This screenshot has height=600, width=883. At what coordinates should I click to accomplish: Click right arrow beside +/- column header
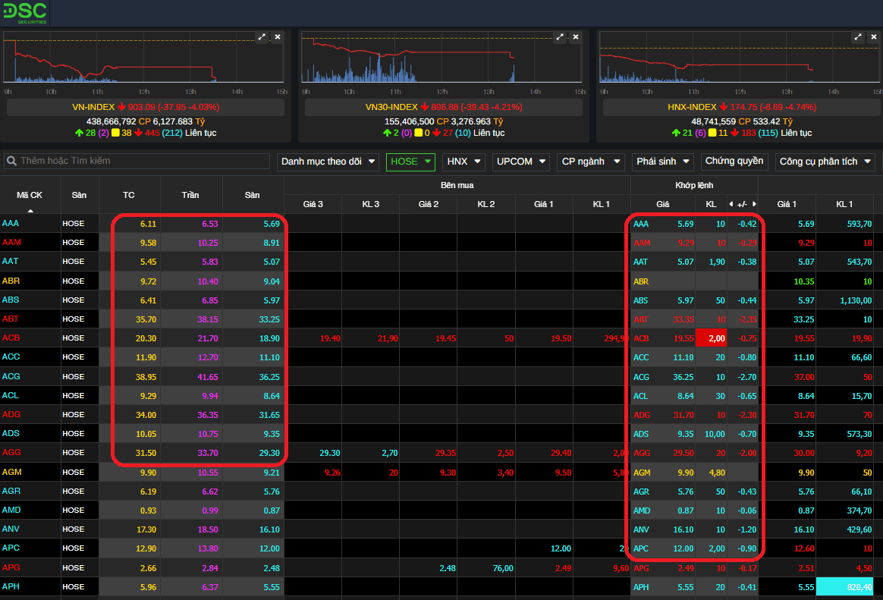[x=754, y=204]
